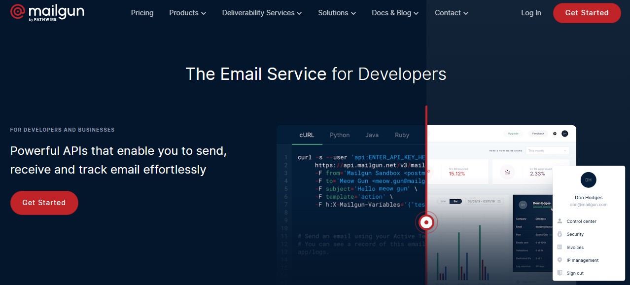This screenshot has height=285, width=630.
Task: Select the Bar chart toggle
Action: tap(456, 201)
